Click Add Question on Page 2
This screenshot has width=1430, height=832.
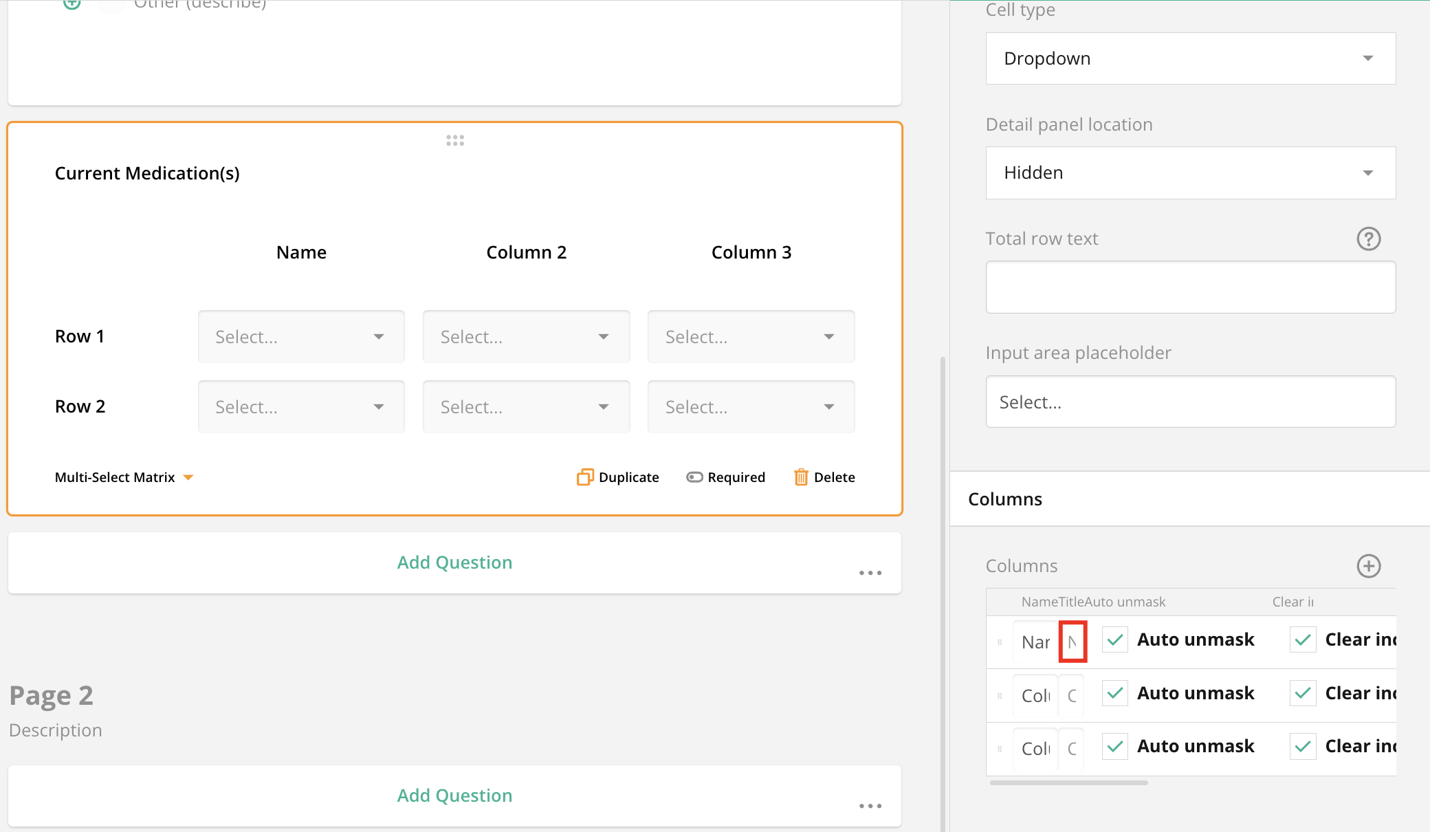click(x=454, y=795)
